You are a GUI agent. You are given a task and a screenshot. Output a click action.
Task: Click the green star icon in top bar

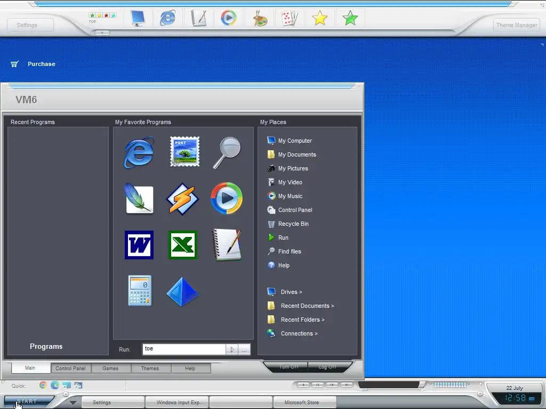pyautogui.click(x=350, y=18)
